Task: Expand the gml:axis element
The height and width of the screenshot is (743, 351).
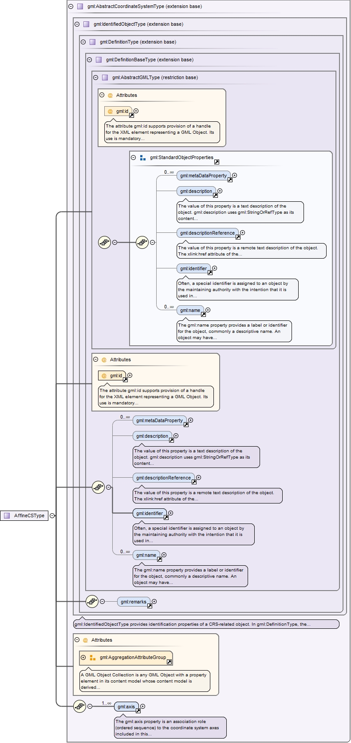Action: click(143, 706)
